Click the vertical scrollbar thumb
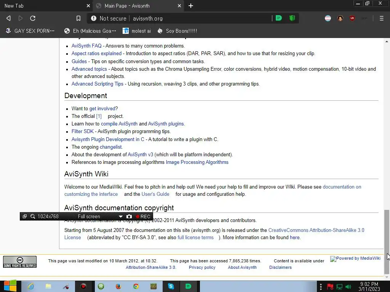The width and height of the screenshot is (390, 292). point(387,241)
